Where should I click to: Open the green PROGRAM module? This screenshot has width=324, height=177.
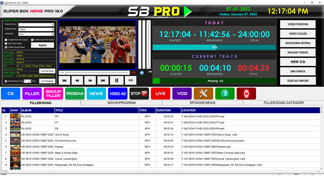tap(75, 93)
